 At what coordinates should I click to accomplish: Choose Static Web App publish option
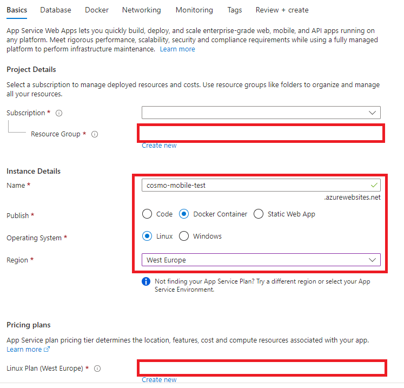[259, 214]
